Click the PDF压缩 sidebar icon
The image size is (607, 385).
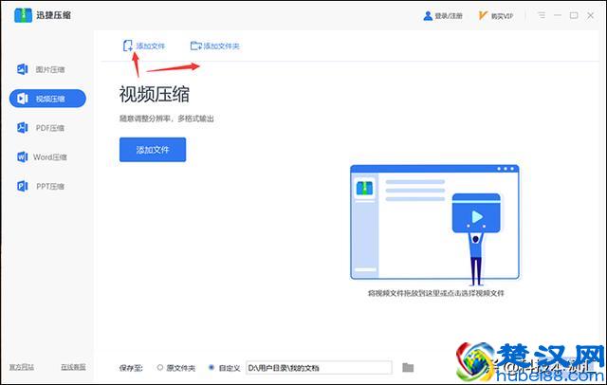point(22,128)
